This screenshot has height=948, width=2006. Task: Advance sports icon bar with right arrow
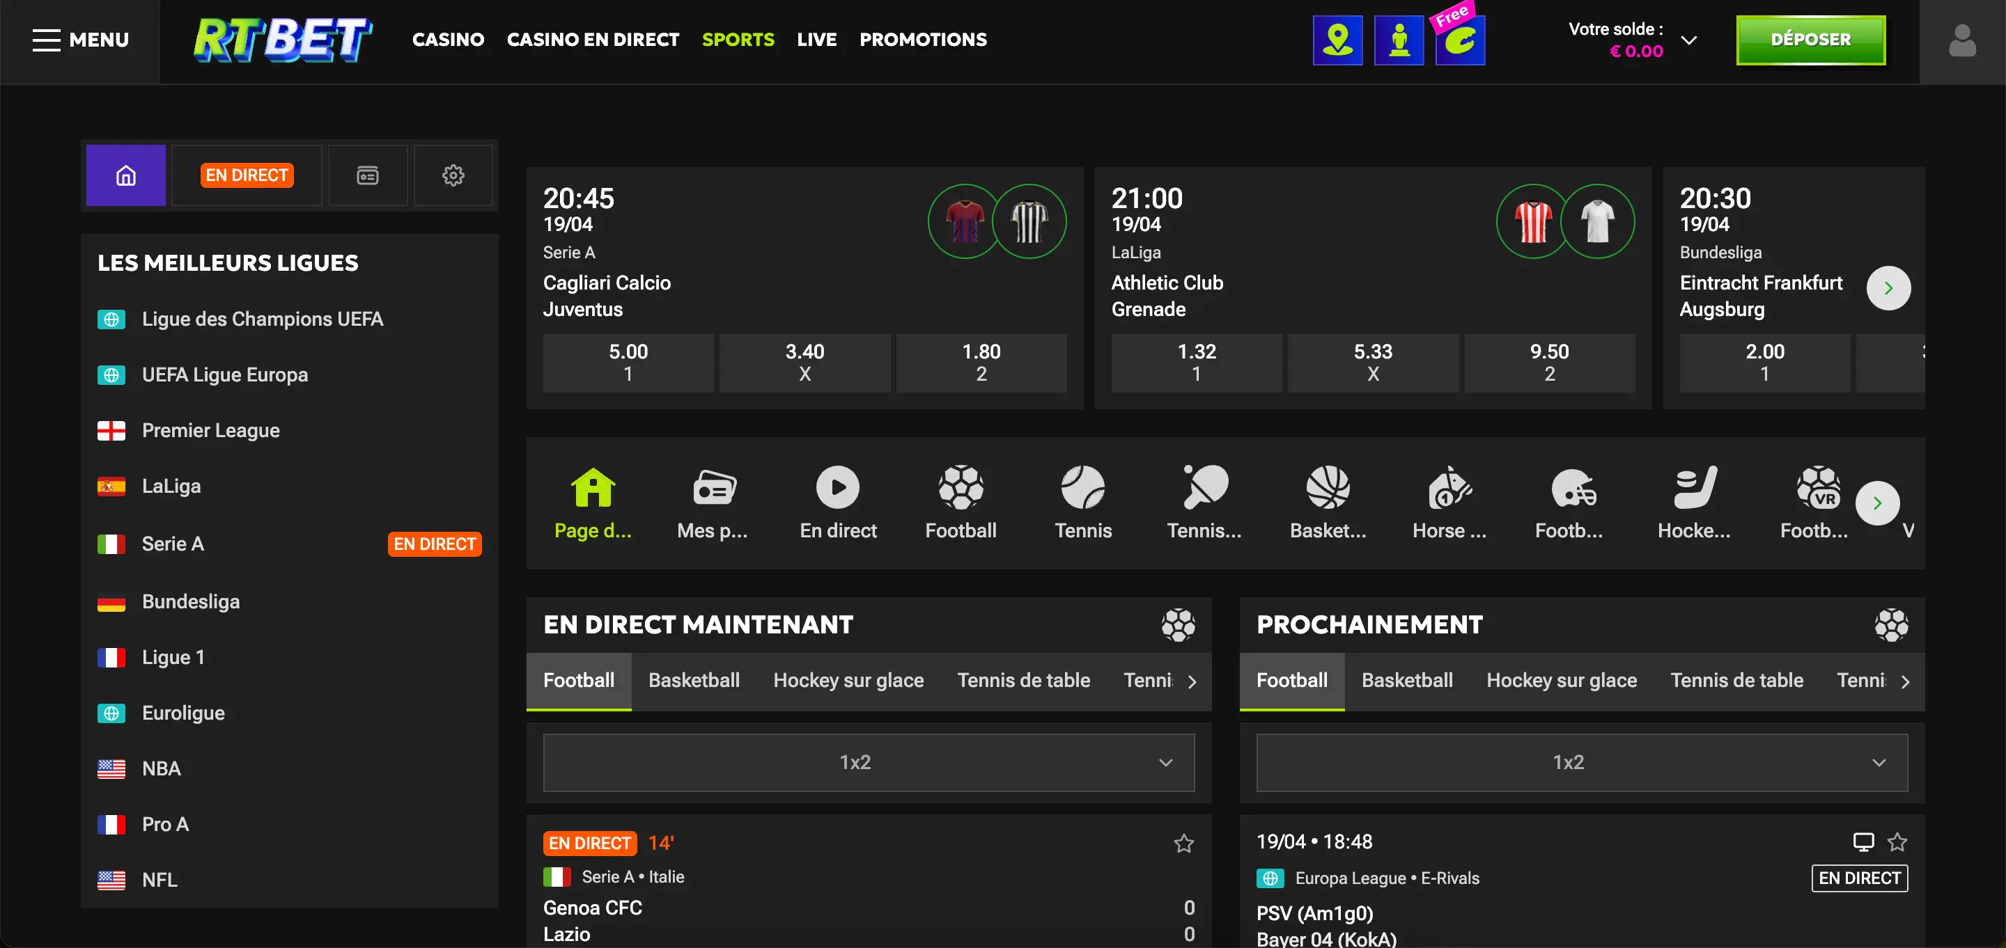tap(1878, 503)
